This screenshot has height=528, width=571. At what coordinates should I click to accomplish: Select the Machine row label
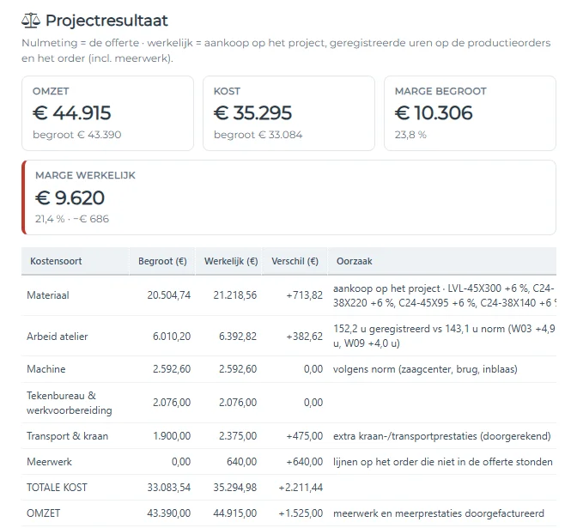[x=46, y=369]
